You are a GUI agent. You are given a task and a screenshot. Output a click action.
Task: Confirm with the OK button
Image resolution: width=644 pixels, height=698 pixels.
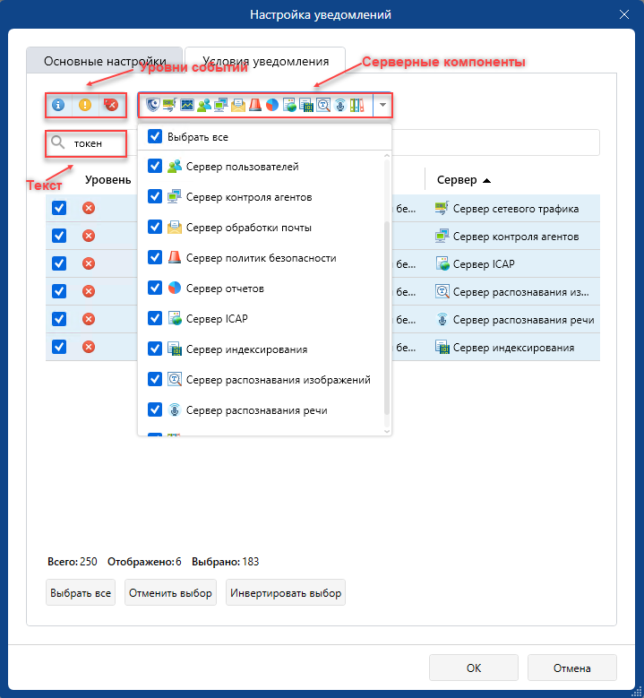click(474, 668)
